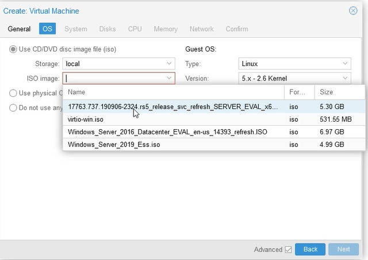Select the 'Use physical' drive radio button
This screenshot has width=368, height=260.
coord(13,93)
